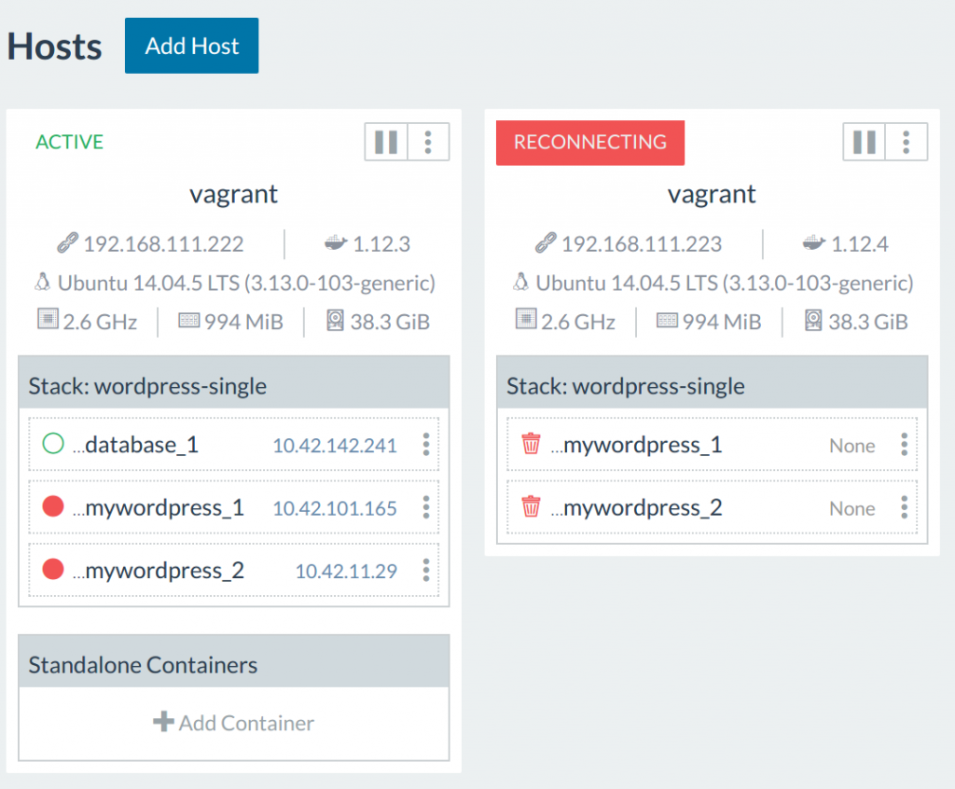955x789 pixels.
Task: Click the link icon beside 192.168.111.223
Action: [x=545, y=244]
